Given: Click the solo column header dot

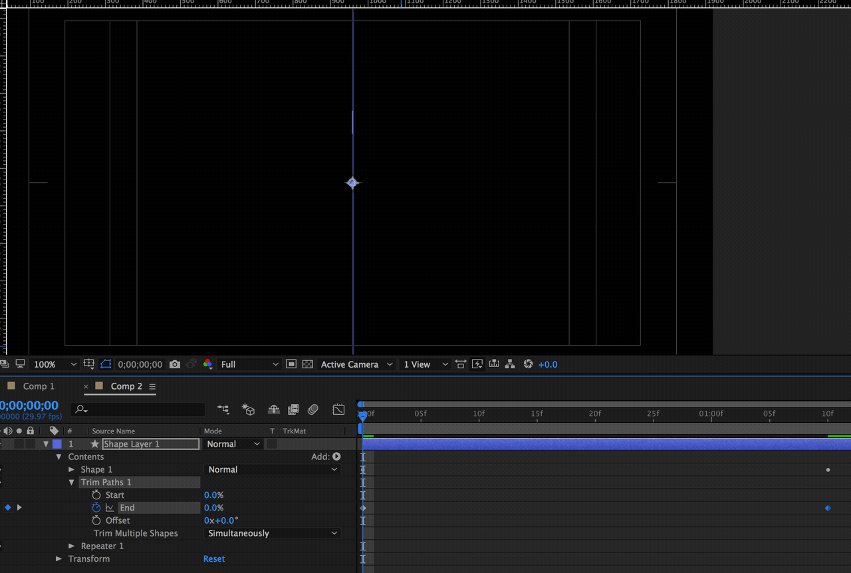Looking at the screenshot, I should click(19, 431).
